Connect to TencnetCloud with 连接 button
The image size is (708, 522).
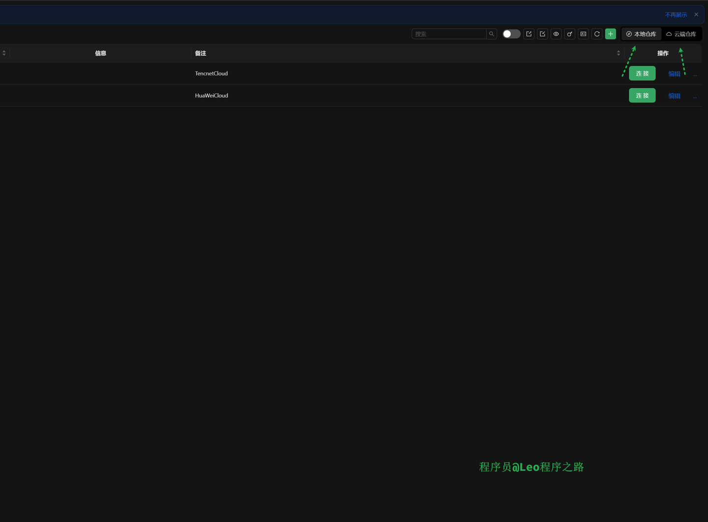(642, 73)
